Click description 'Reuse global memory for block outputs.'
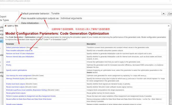 [101, 93]
